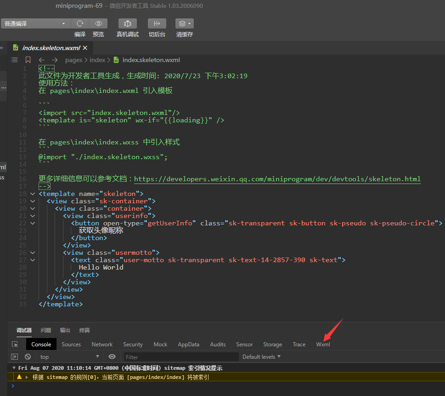Switch to the 终端 terminal tab
This screenshot has height=396, width=445.
pos(84,330)
